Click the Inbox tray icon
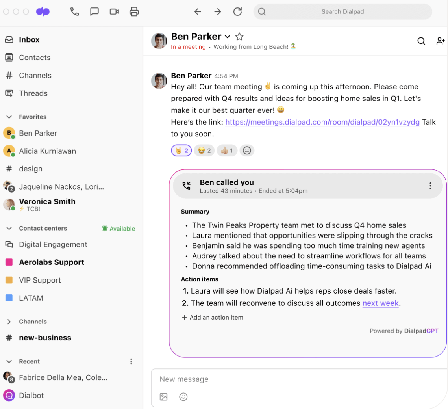 [9, 39]
